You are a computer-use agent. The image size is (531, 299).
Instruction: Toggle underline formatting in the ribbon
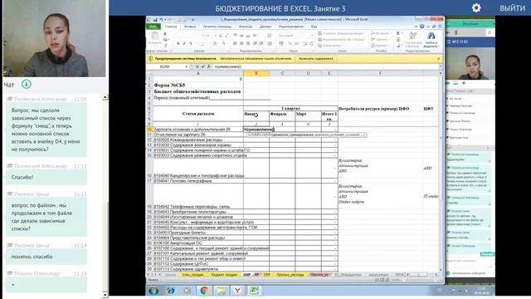pyautogui.click(x=190, y=44)
